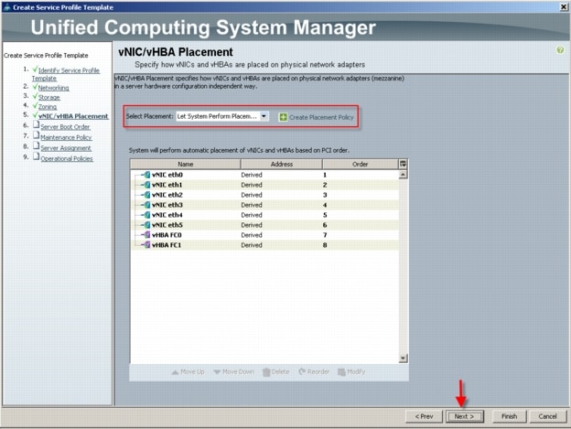571x429 pixels.
Task: Click the vNIC eth4 adapter icon
Action: [147, 215]
